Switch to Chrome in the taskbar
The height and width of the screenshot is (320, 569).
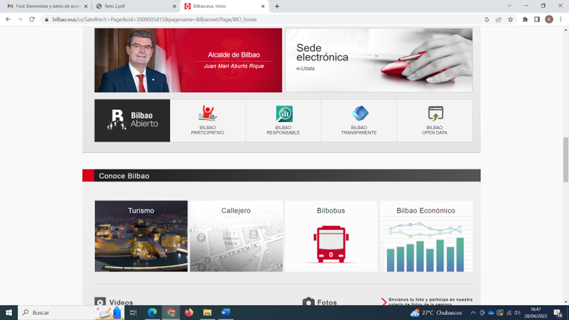(171, 312)
